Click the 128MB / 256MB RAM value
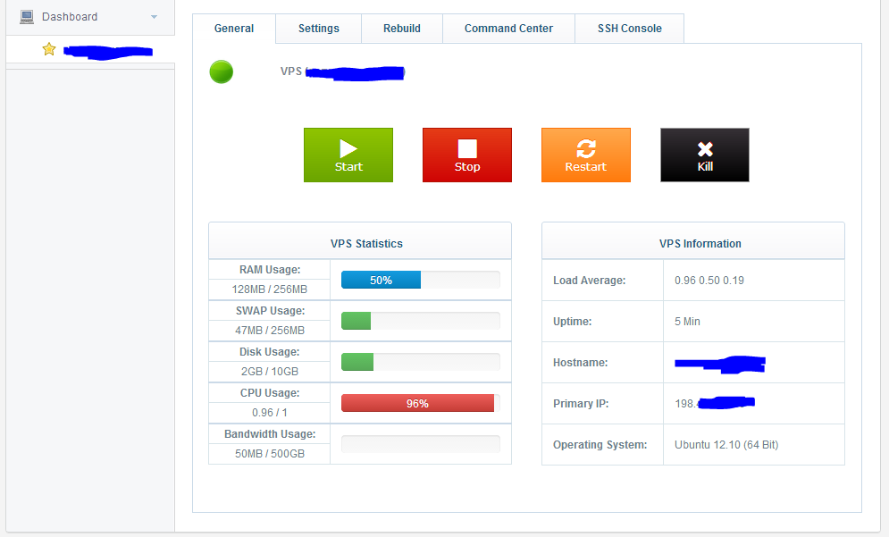Image resolution: width=889 pixels, height=537 pixels. tap(269, 289)
